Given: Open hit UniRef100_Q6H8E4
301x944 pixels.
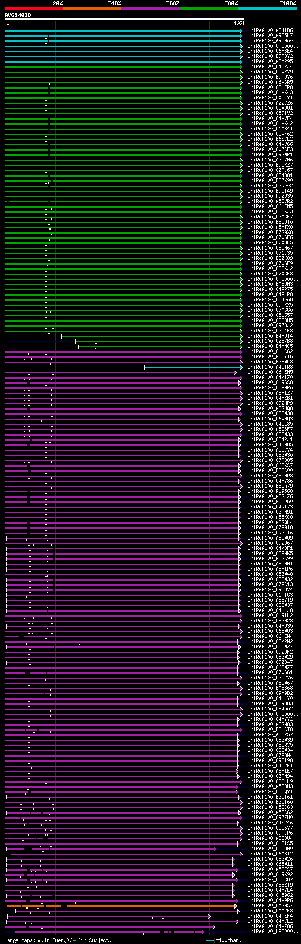Looking at the screenshot, I should [270, 51].
